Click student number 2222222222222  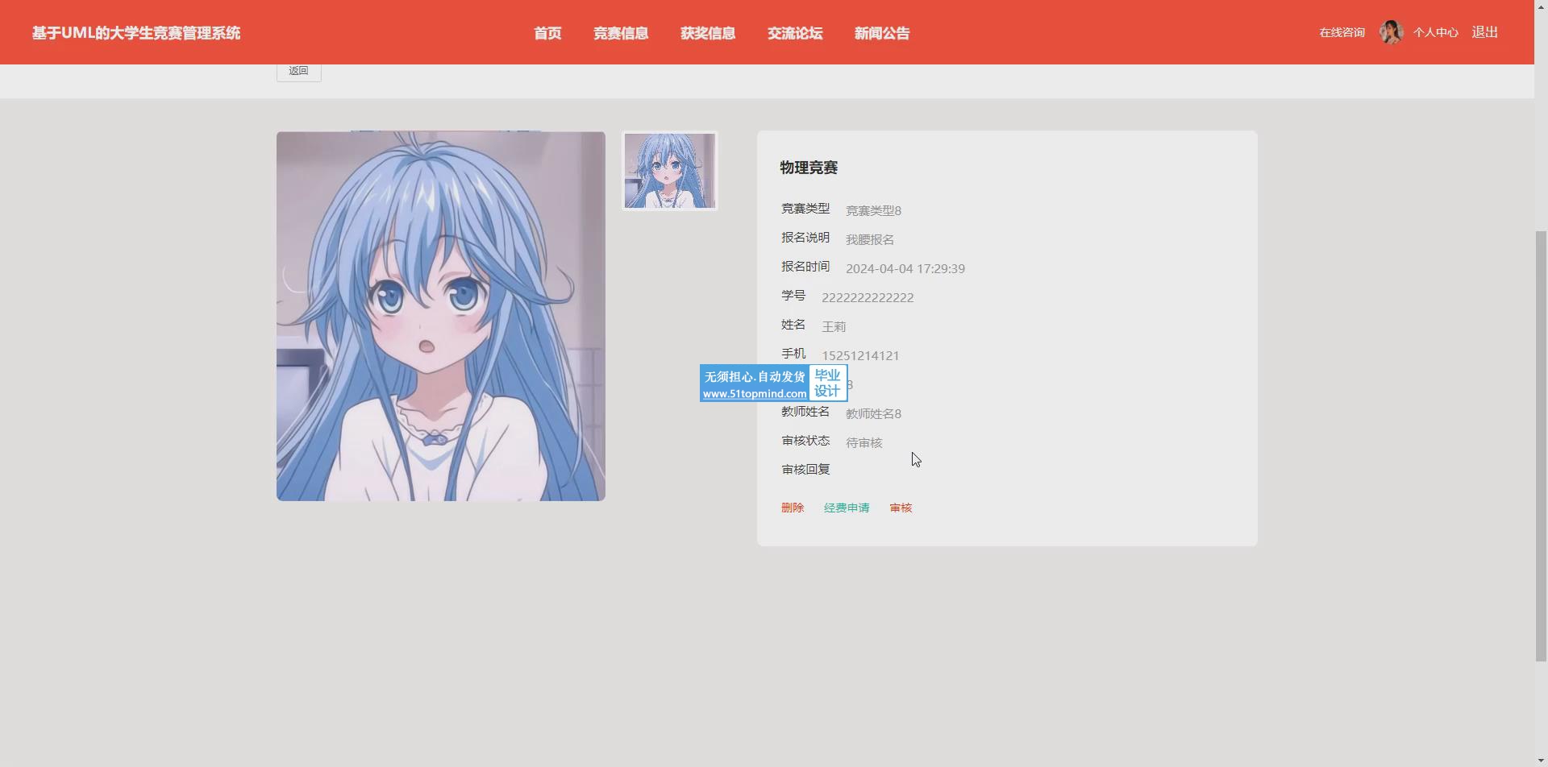868,297
